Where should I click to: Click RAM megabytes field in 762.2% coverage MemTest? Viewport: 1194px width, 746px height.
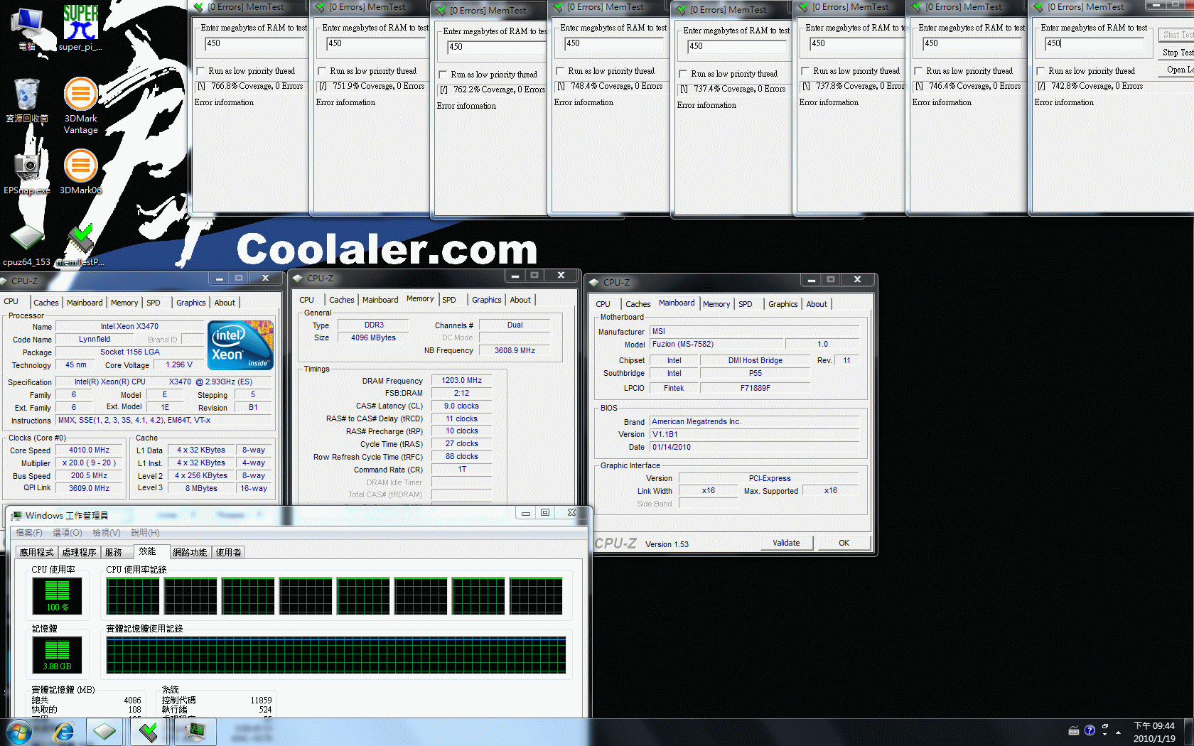click(495, 48)
